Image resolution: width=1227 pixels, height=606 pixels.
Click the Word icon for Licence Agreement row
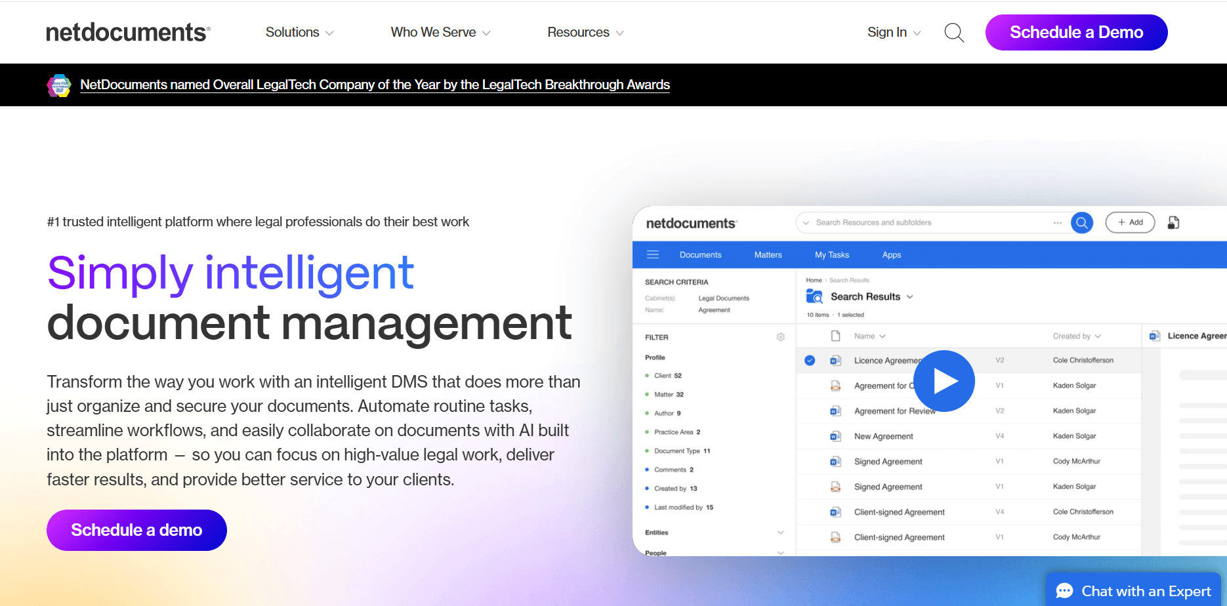coord(836,360)
